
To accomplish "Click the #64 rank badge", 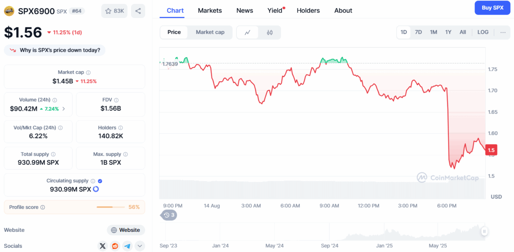I will tap(77, 11).
